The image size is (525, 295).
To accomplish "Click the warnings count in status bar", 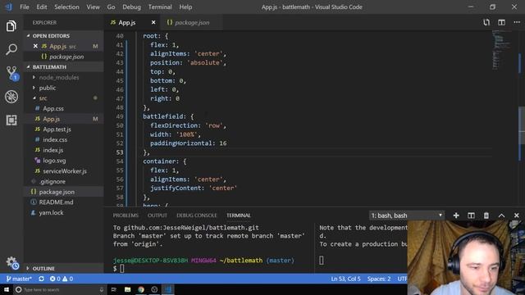I will coord(67,279).
